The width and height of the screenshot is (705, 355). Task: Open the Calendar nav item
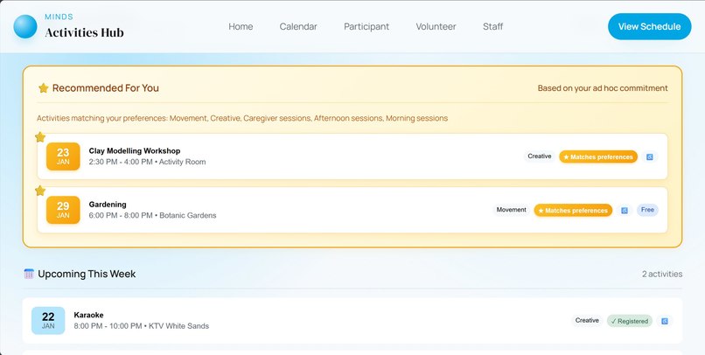coord(298,26)
